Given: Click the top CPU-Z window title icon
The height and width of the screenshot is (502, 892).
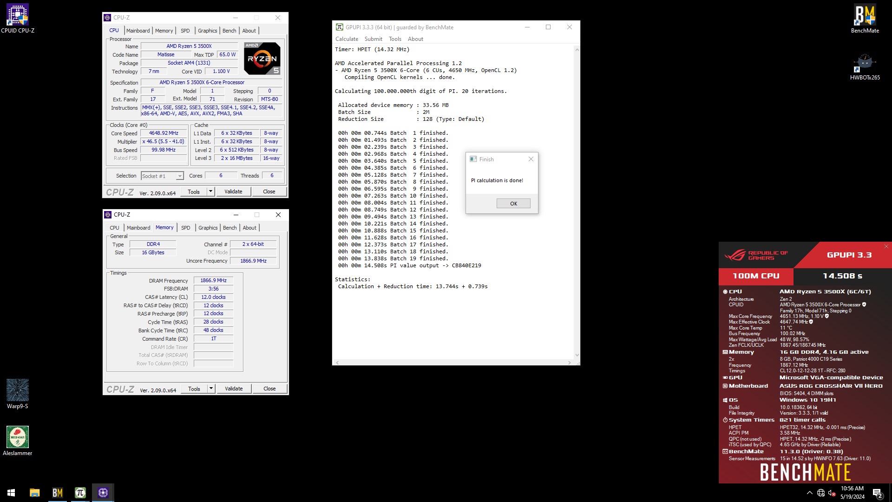Looking at the screenshot, I should [x=108, y=18].
